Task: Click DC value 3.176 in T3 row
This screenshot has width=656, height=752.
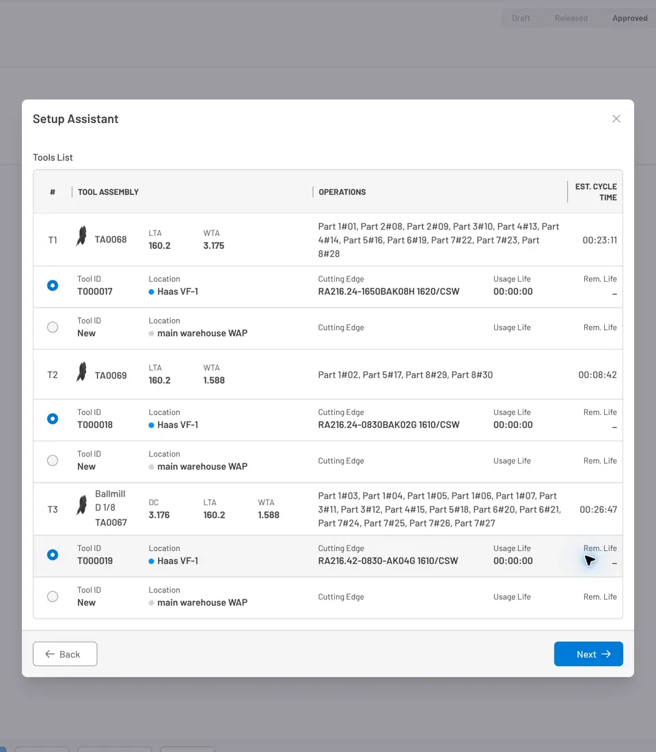Action: point(159,515)
